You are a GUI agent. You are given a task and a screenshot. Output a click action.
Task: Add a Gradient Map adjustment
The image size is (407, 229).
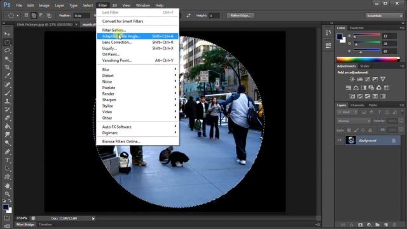pyautogui.click(x=383, y=97)
